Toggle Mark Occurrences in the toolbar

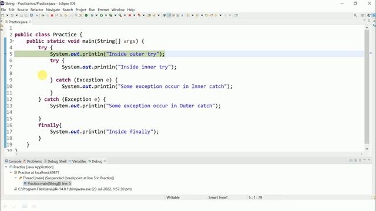tap(169, 15)
